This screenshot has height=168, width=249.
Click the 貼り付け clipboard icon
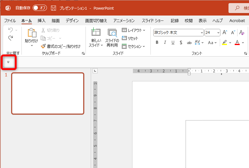pyautogui.click(x=32, y=33)
